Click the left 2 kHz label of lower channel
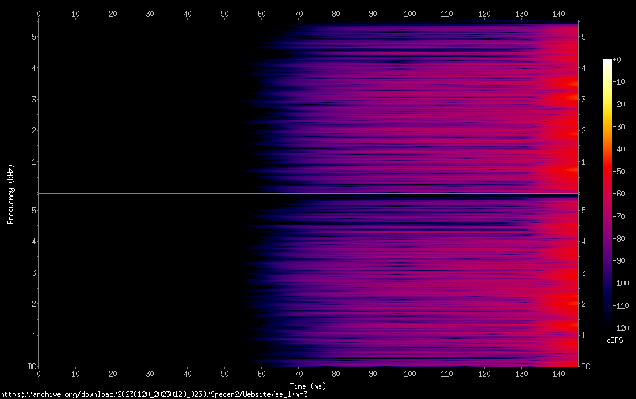Viewport: 636px width, 399px height. (34, 304)
